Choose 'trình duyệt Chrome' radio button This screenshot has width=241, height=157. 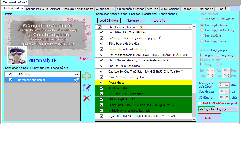point(202,25)
